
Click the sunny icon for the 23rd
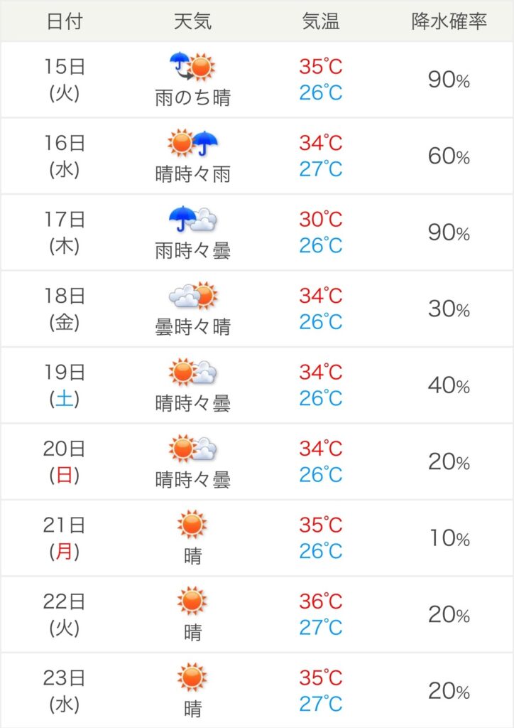tap(192, 677)
